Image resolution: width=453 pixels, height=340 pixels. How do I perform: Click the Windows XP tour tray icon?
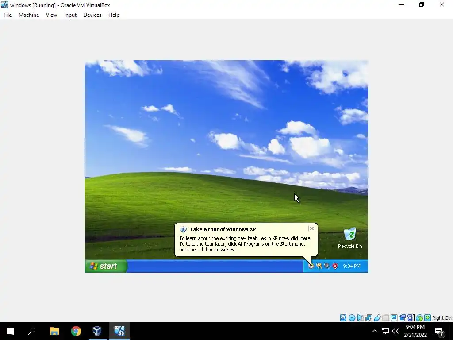click(311, 266)
